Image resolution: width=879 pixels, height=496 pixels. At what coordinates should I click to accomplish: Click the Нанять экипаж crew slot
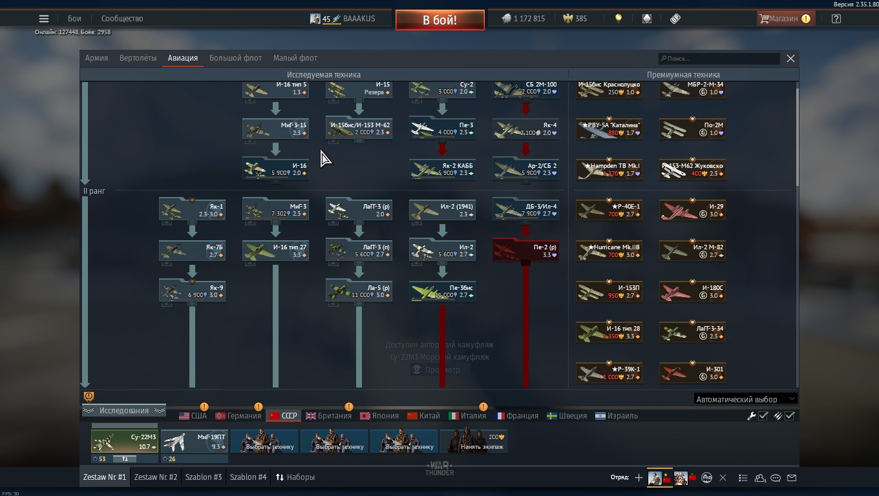474,441
